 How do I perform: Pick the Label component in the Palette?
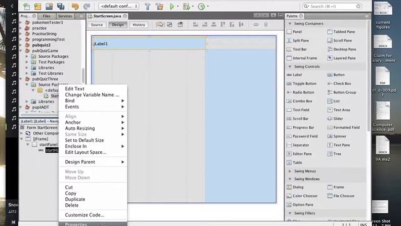click(294, 75)
